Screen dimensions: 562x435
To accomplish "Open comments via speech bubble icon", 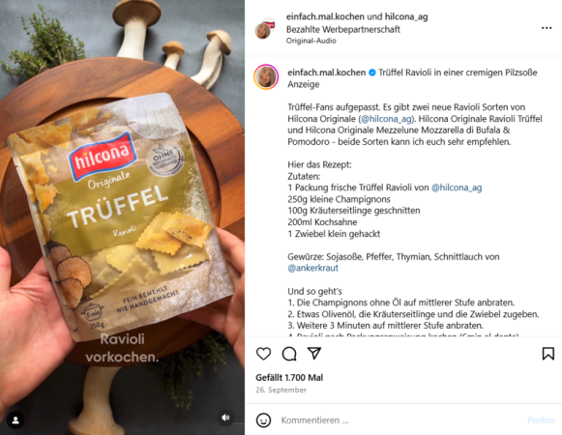I will point(289,354).
